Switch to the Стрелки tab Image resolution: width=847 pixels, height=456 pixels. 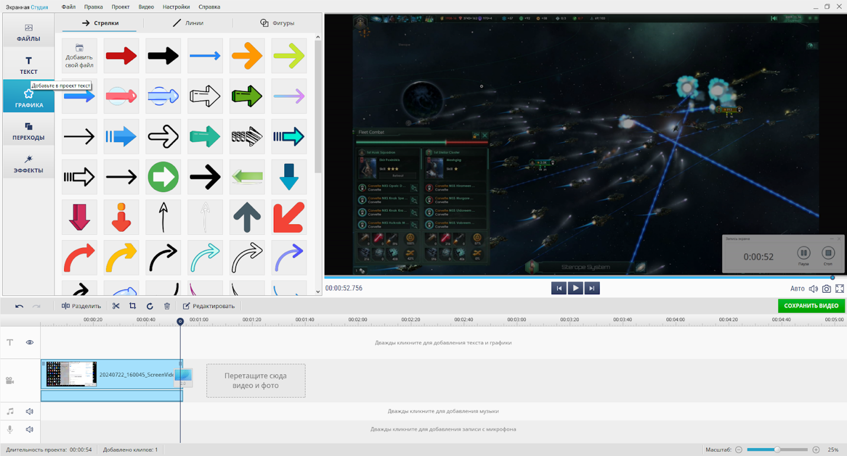100,23
